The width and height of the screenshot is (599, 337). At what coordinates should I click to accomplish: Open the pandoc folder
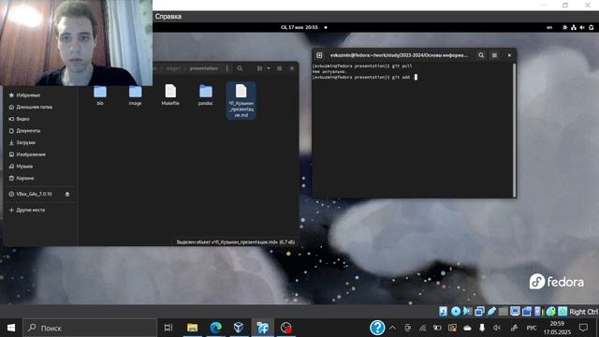coord(206,95)
